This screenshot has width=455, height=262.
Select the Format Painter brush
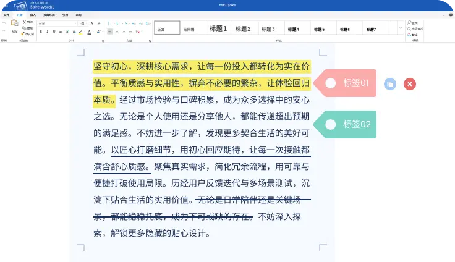[x=23, y=33]
